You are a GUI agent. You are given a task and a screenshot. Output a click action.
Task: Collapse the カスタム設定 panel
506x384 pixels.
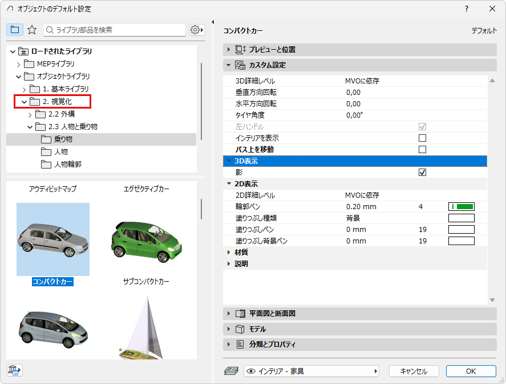click(229, 65)
